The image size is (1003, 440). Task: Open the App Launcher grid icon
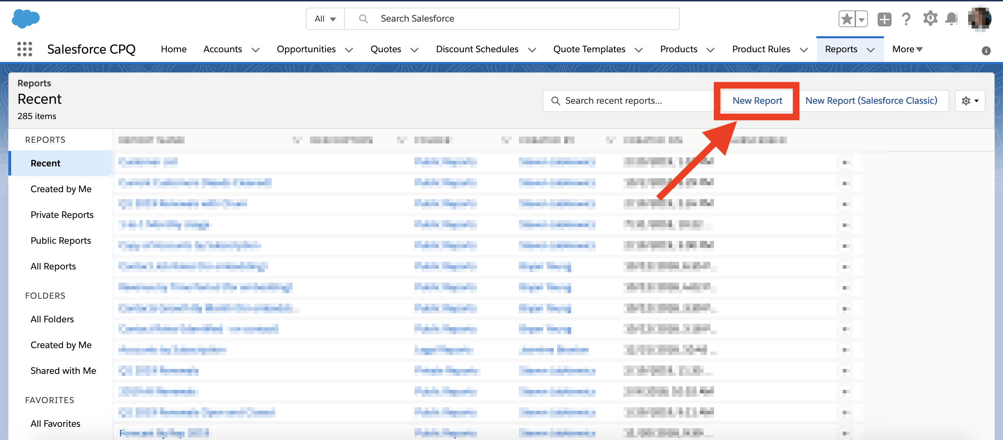point(24,49)
